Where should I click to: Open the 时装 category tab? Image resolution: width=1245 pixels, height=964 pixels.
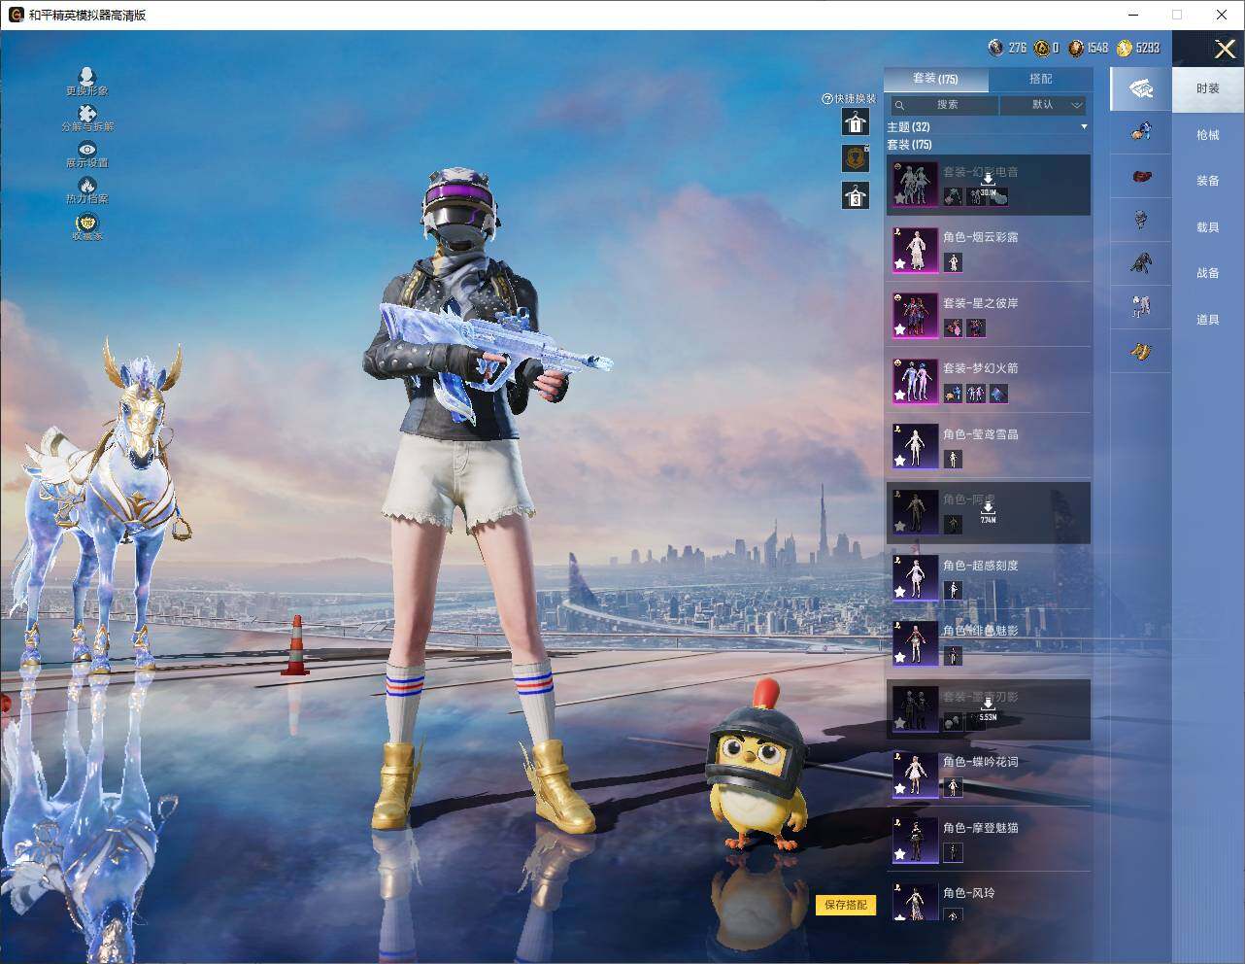1208,88
